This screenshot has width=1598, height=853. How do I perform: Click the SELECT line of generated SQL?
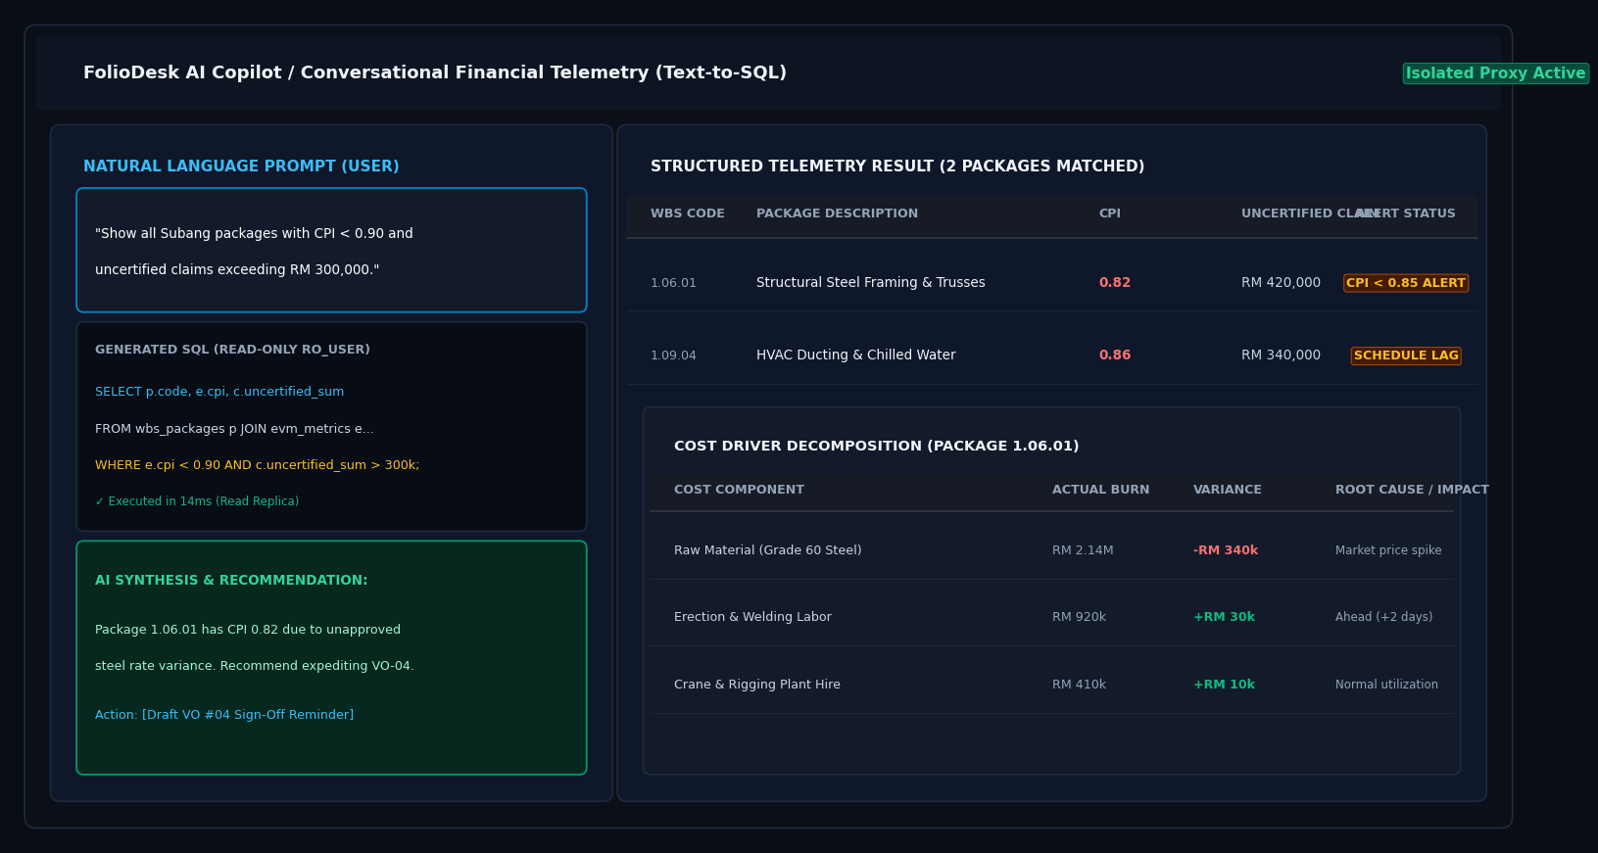click(x=219, y=392)
